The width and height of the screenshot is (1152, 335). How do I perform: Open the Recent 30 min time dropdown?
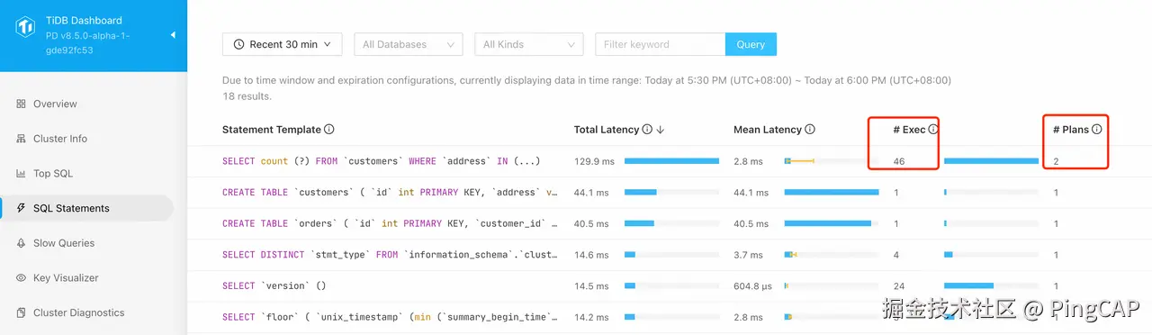tap(283, 44)
